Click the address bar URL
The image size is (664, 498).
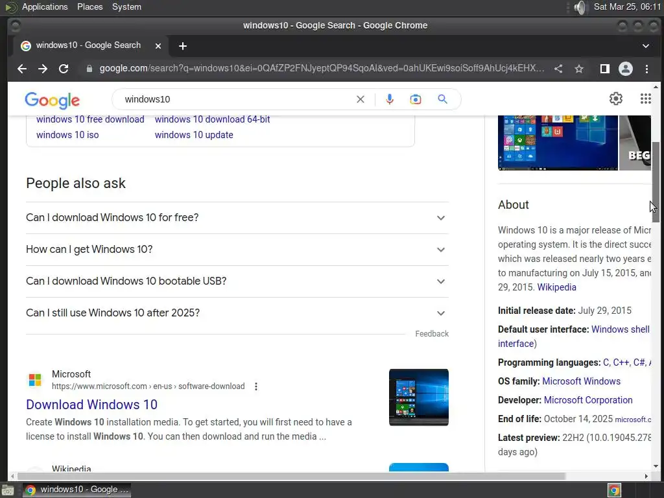[322, 69]
